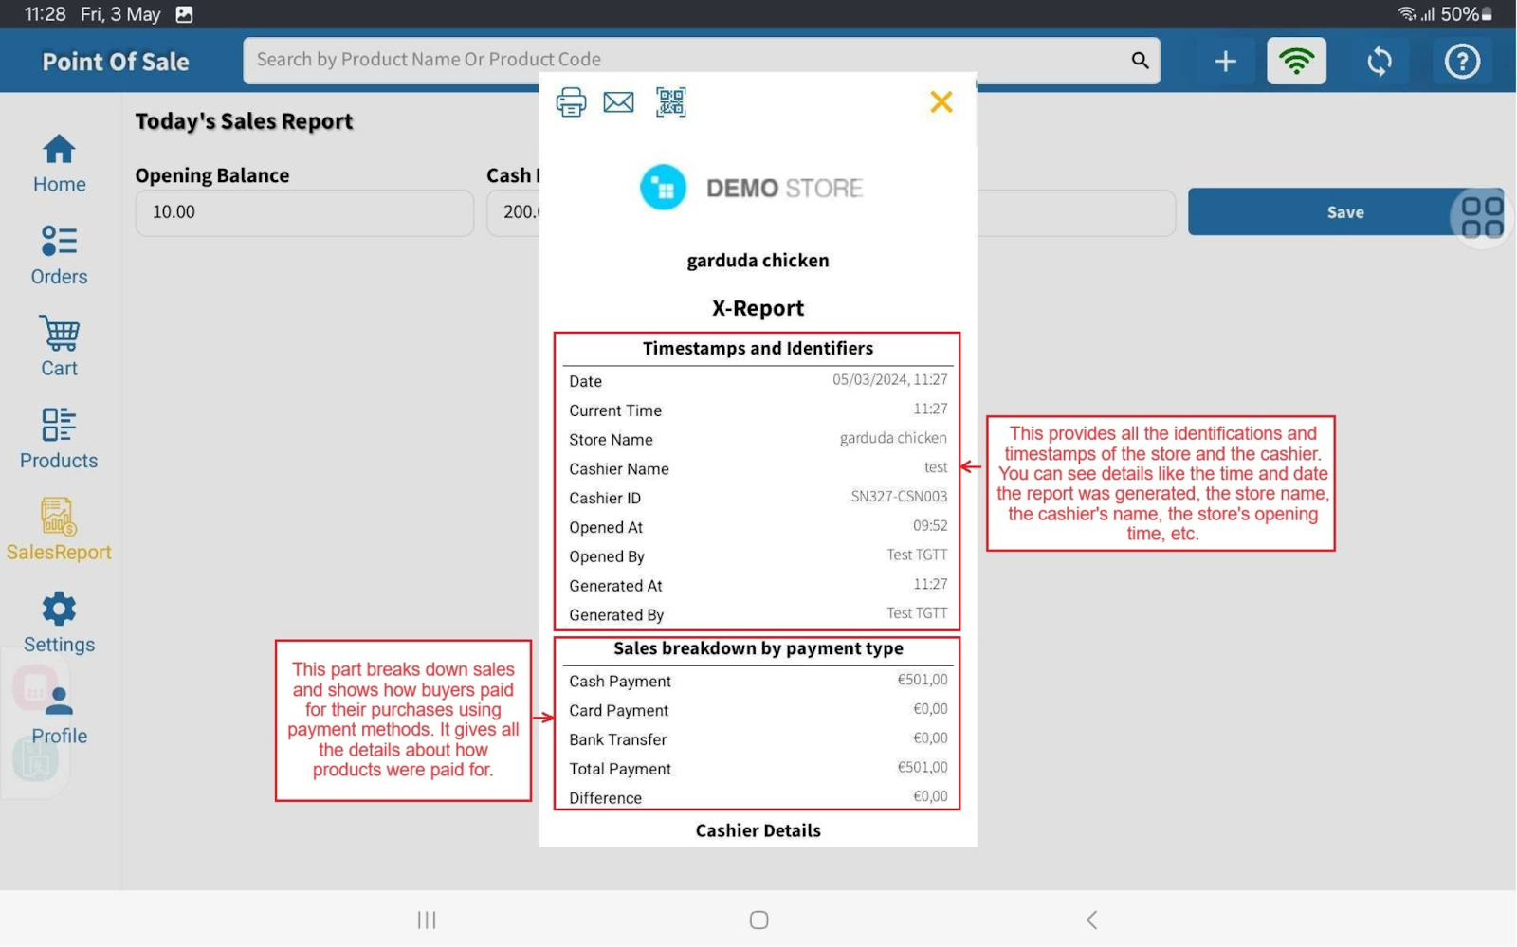Tap the floating four-squares grid button
This screenshot has width=1517, height=947.
click(x=1481, y=217)
